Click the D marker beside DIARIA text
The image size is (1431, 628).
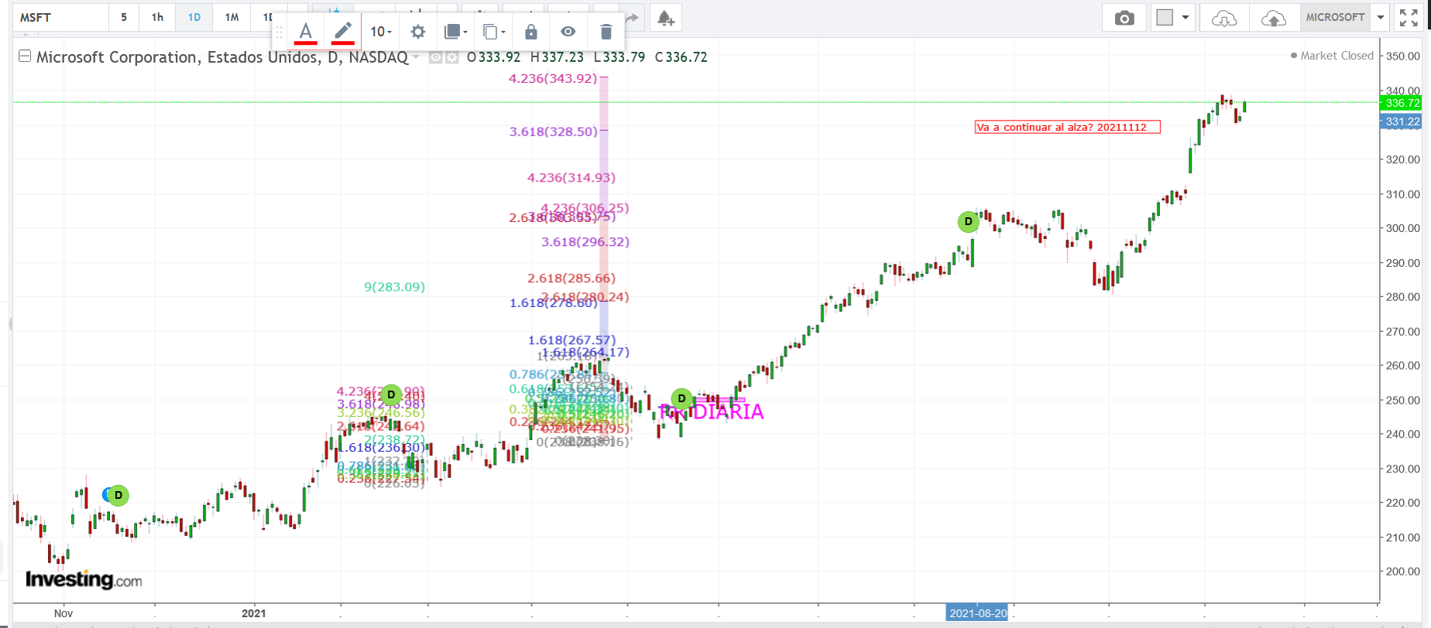pyautogui.click(x=681, y=399)
